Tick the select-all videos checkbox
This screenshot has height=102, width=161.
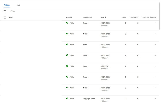click(x=5, y=17)
